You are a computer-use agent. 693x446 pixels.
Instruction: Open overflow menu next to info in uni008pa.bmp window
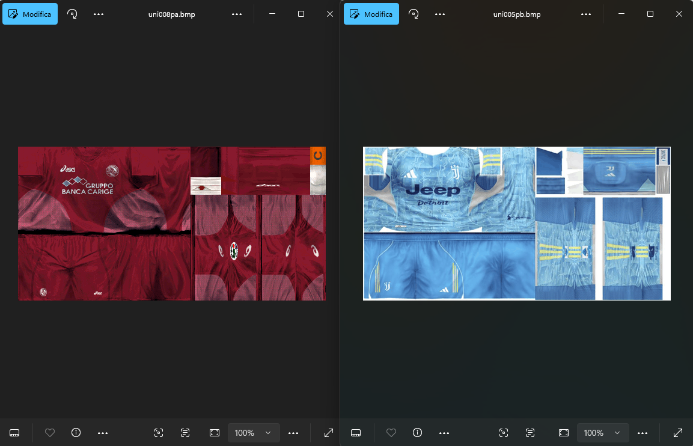tap(103, 433)
